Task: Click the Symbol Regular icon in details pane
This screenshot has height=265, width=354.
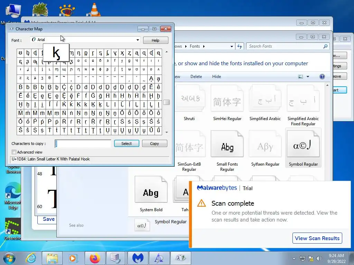Action: [x=142, y=225]
